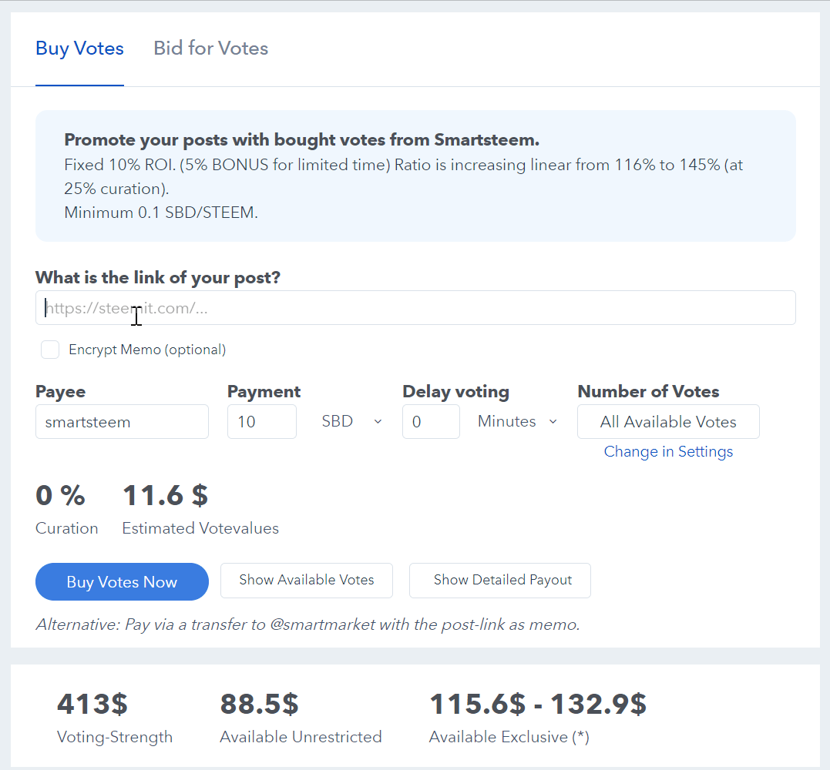Viewport: 830px width, 770px height.
Task: Enable the Encrypt Memo checkbox
Action: click(x=50, y=350)
